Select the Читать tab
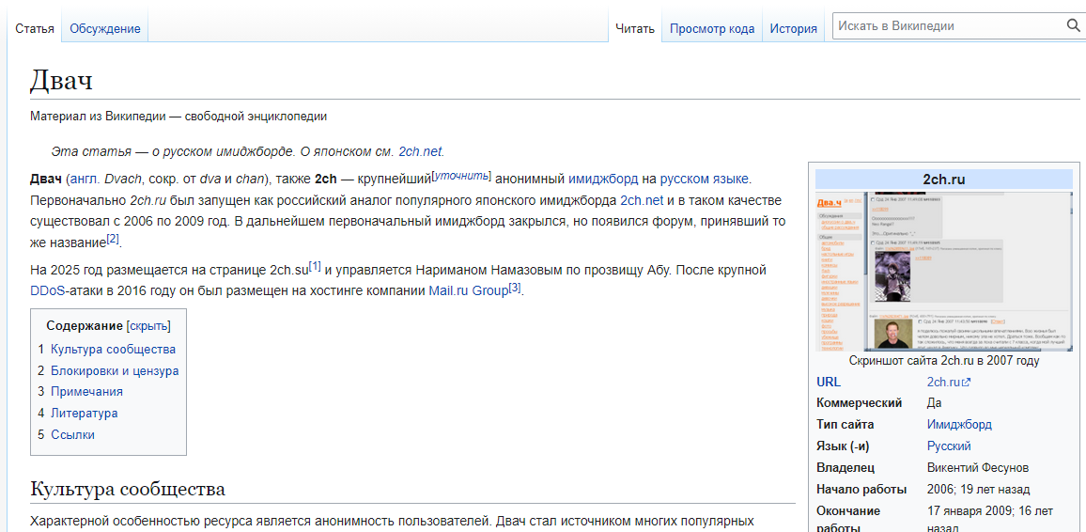Viewport: 1086px width, 532px height. [x=635, y=28]
